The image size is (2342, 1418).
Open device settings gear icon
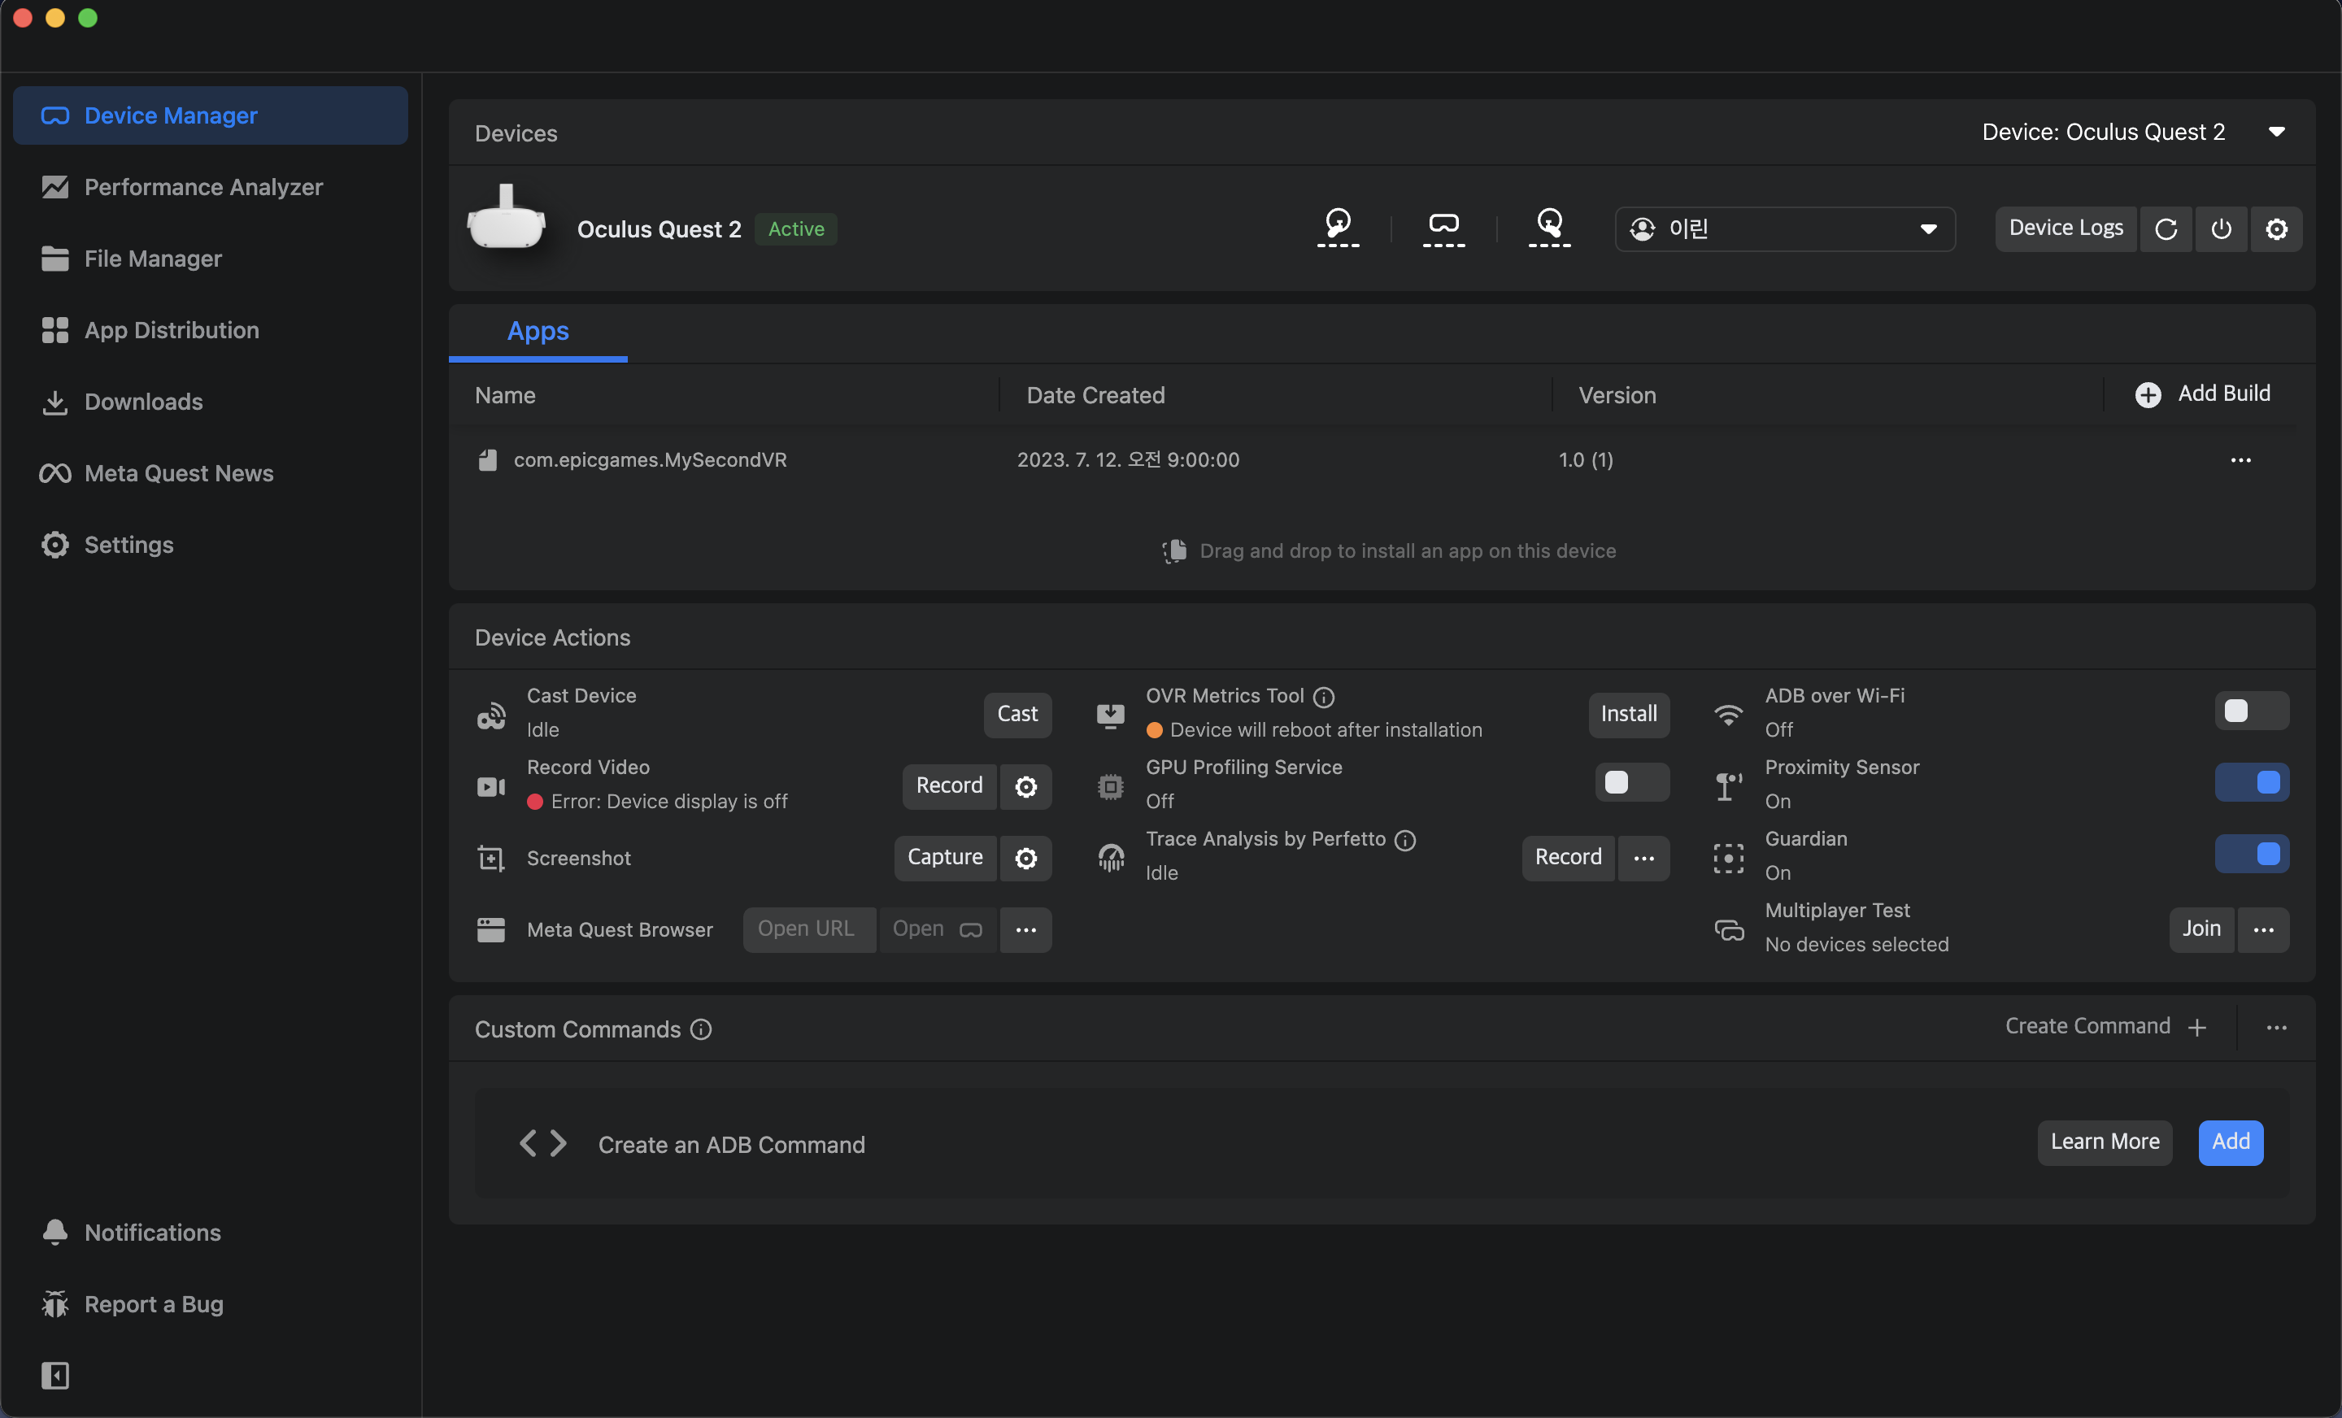pos(2275,229)
